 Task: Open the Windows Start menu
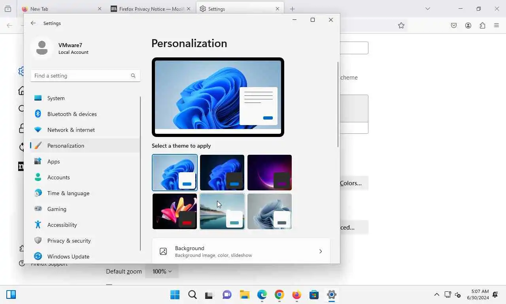(175, 294)
